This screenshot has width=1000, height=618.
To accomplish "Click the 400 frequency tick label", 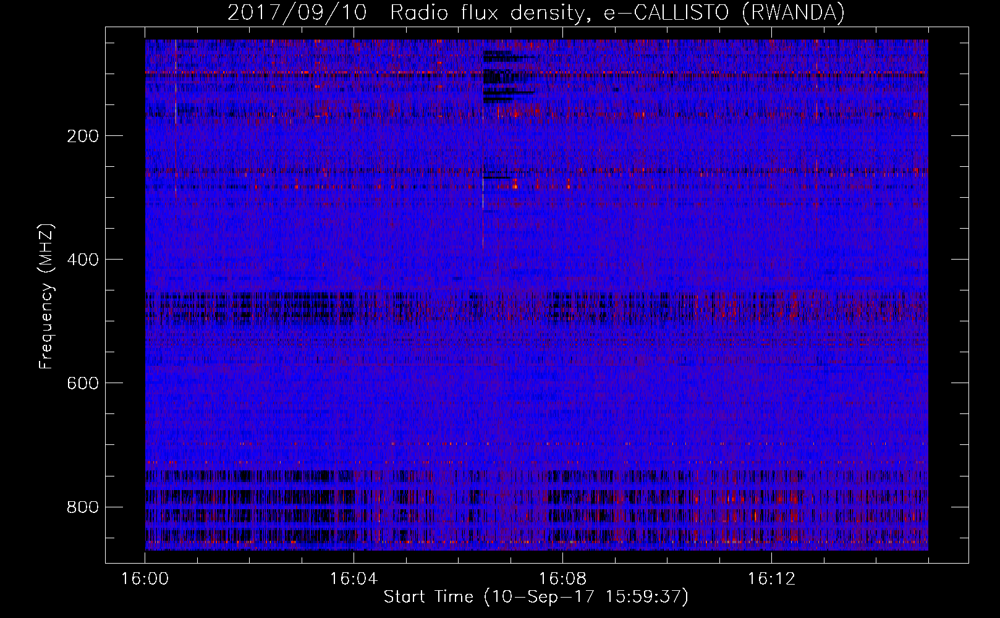I will pos(83,260).
